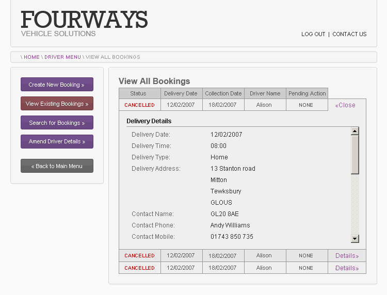
Task: Open View Existing Bookings
Action: (x=57, y=104)
